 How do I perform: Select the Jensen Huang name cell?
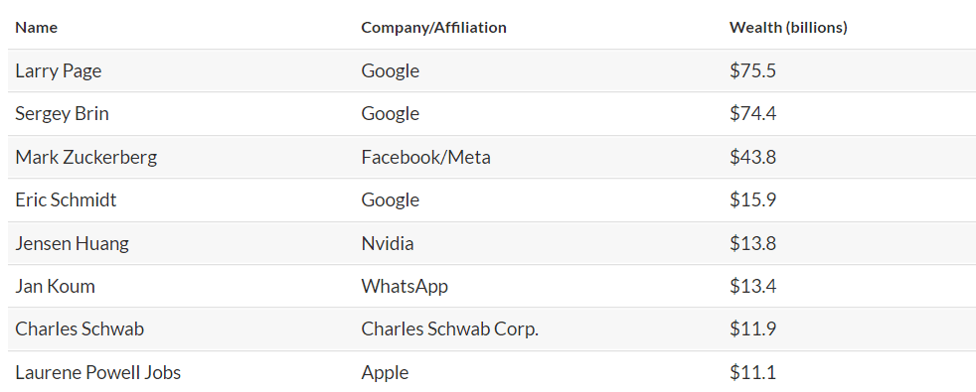[x=73, y=243]
